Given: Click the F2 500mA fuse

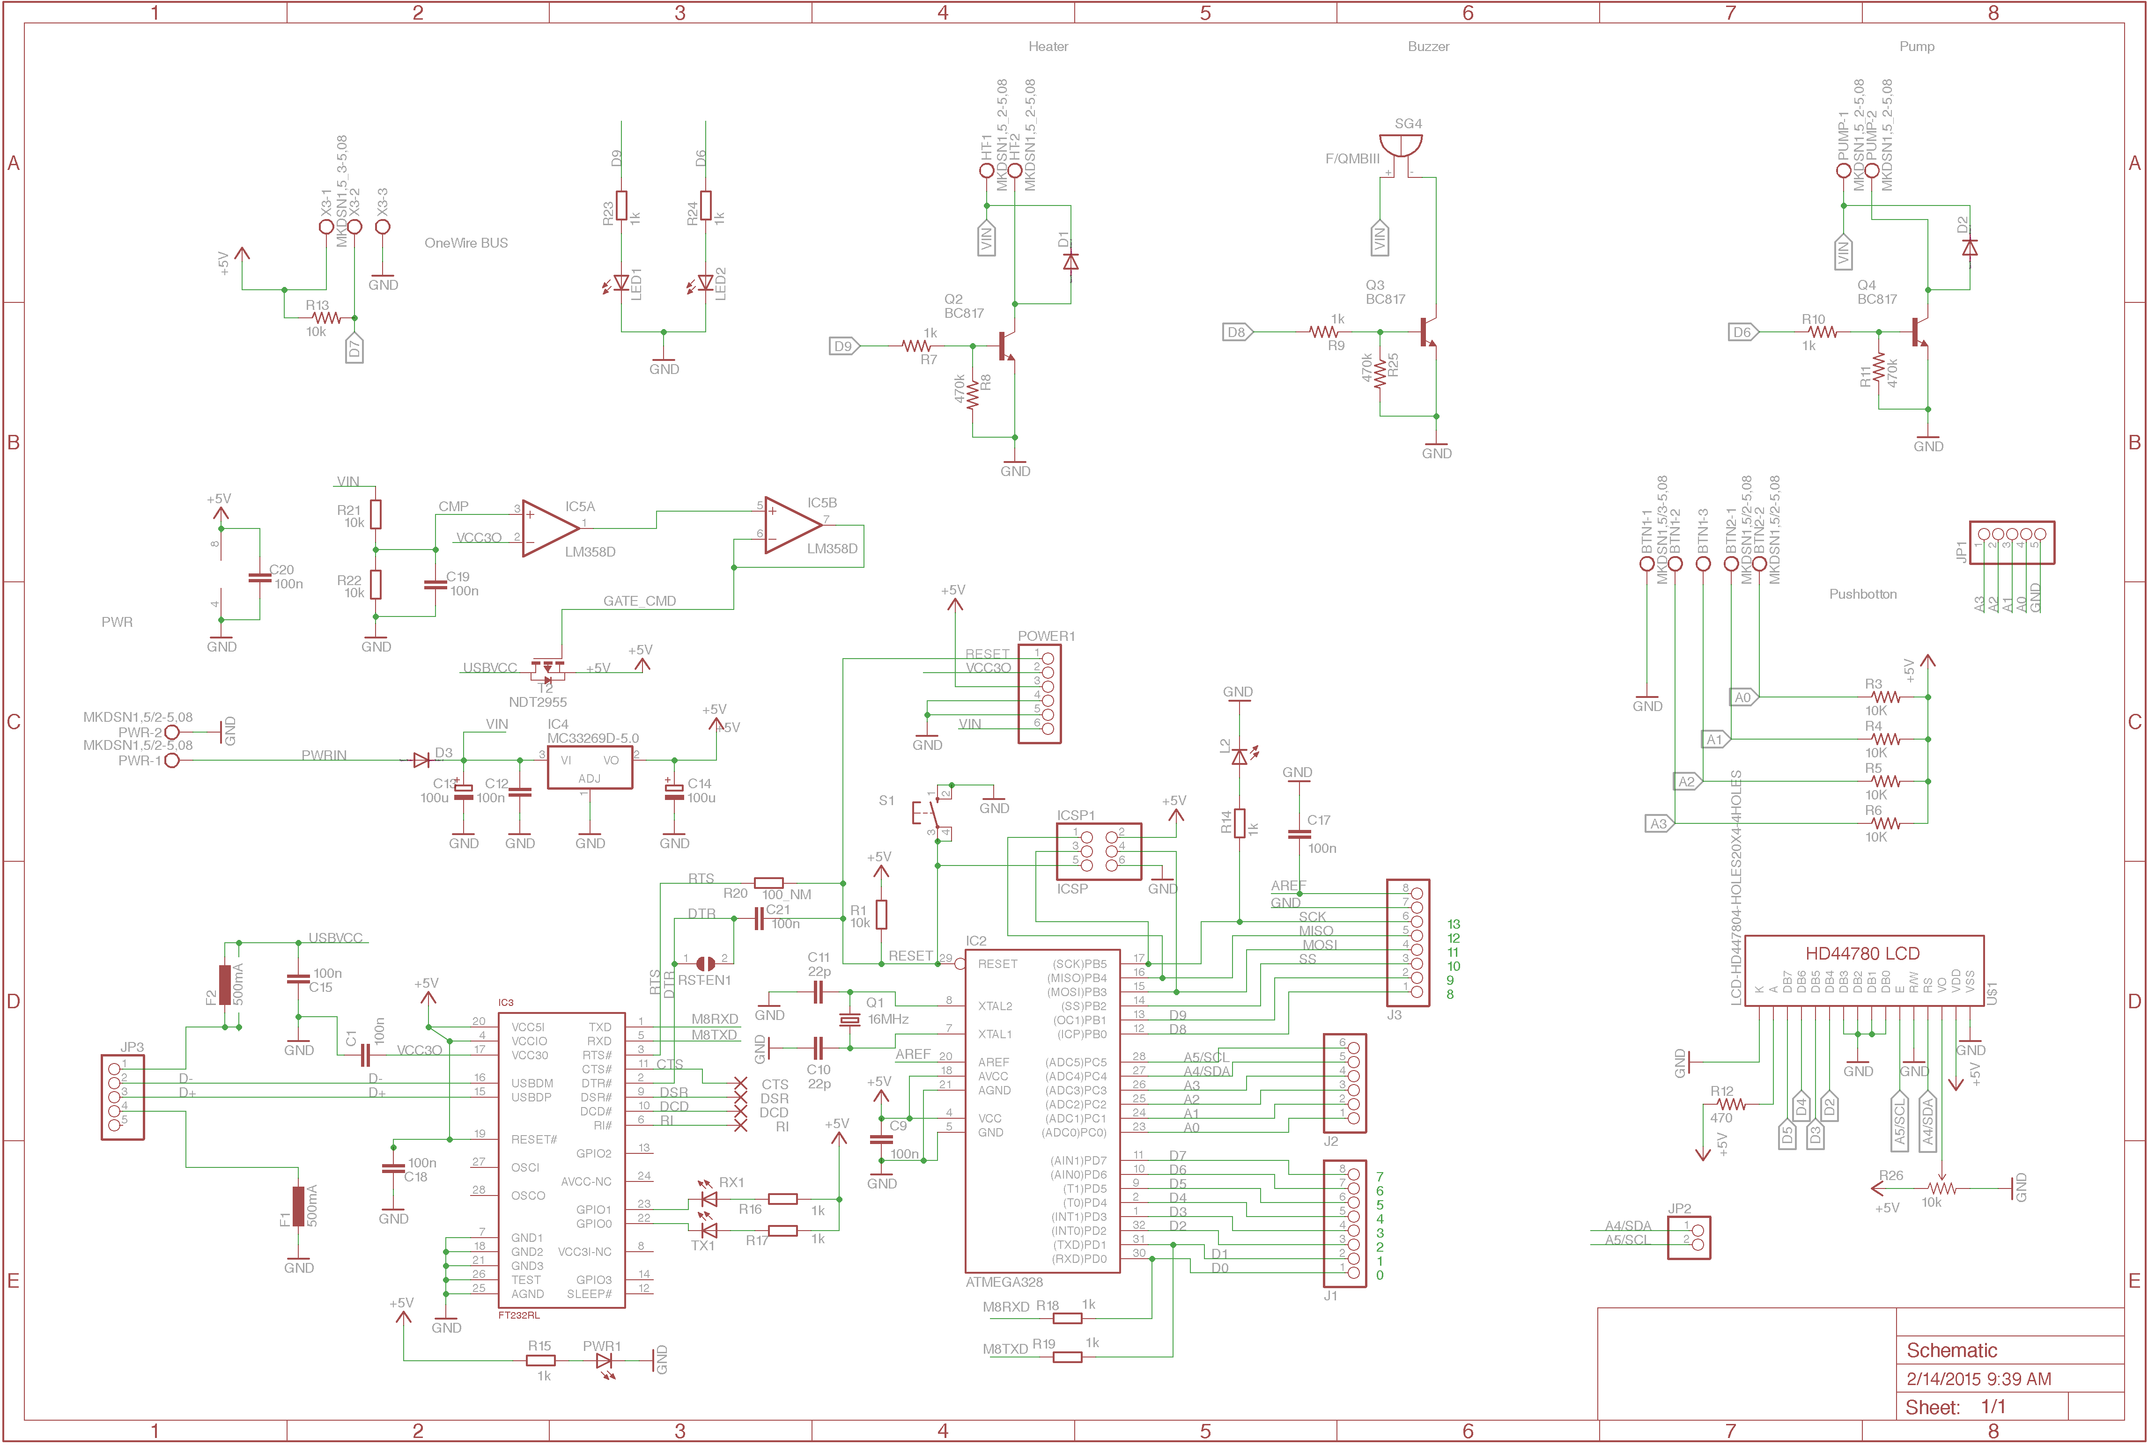Looking at the screenshot, I should pos(225,985).
